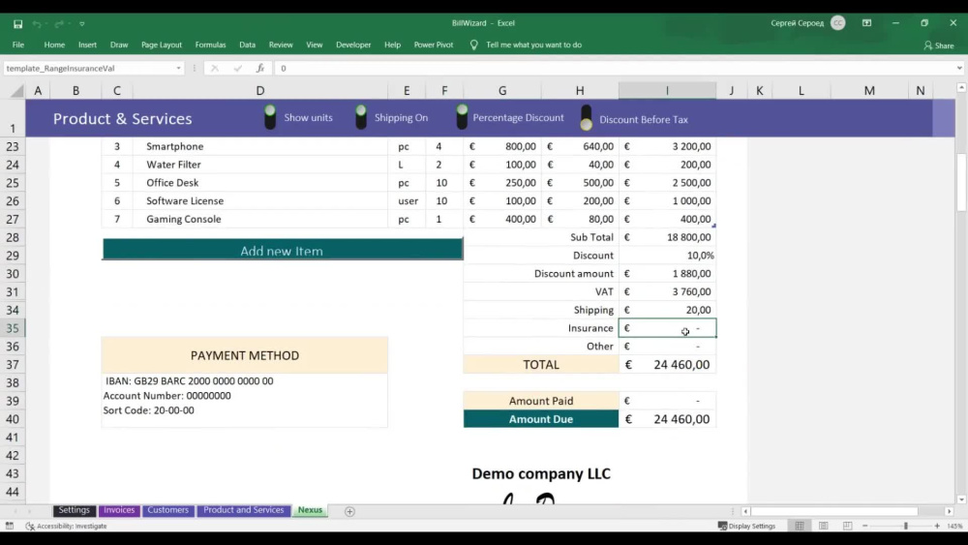Select the PAYMENT METHOD header cell

245,355
